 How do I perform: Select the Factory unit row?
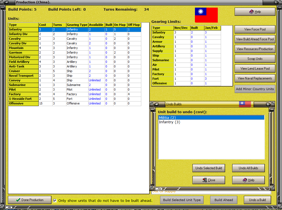pyautogui.click(x=75, y=94)
